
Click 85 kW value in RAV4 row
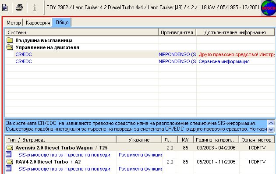(x=185, y=162)
